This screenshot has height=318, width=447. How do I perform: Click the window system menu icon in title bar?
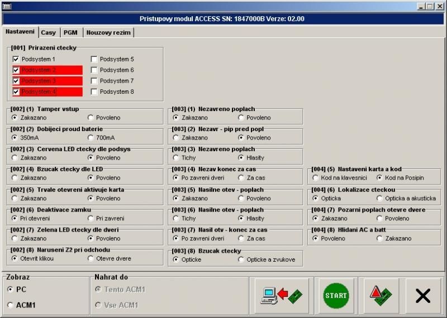pos(6,6)
